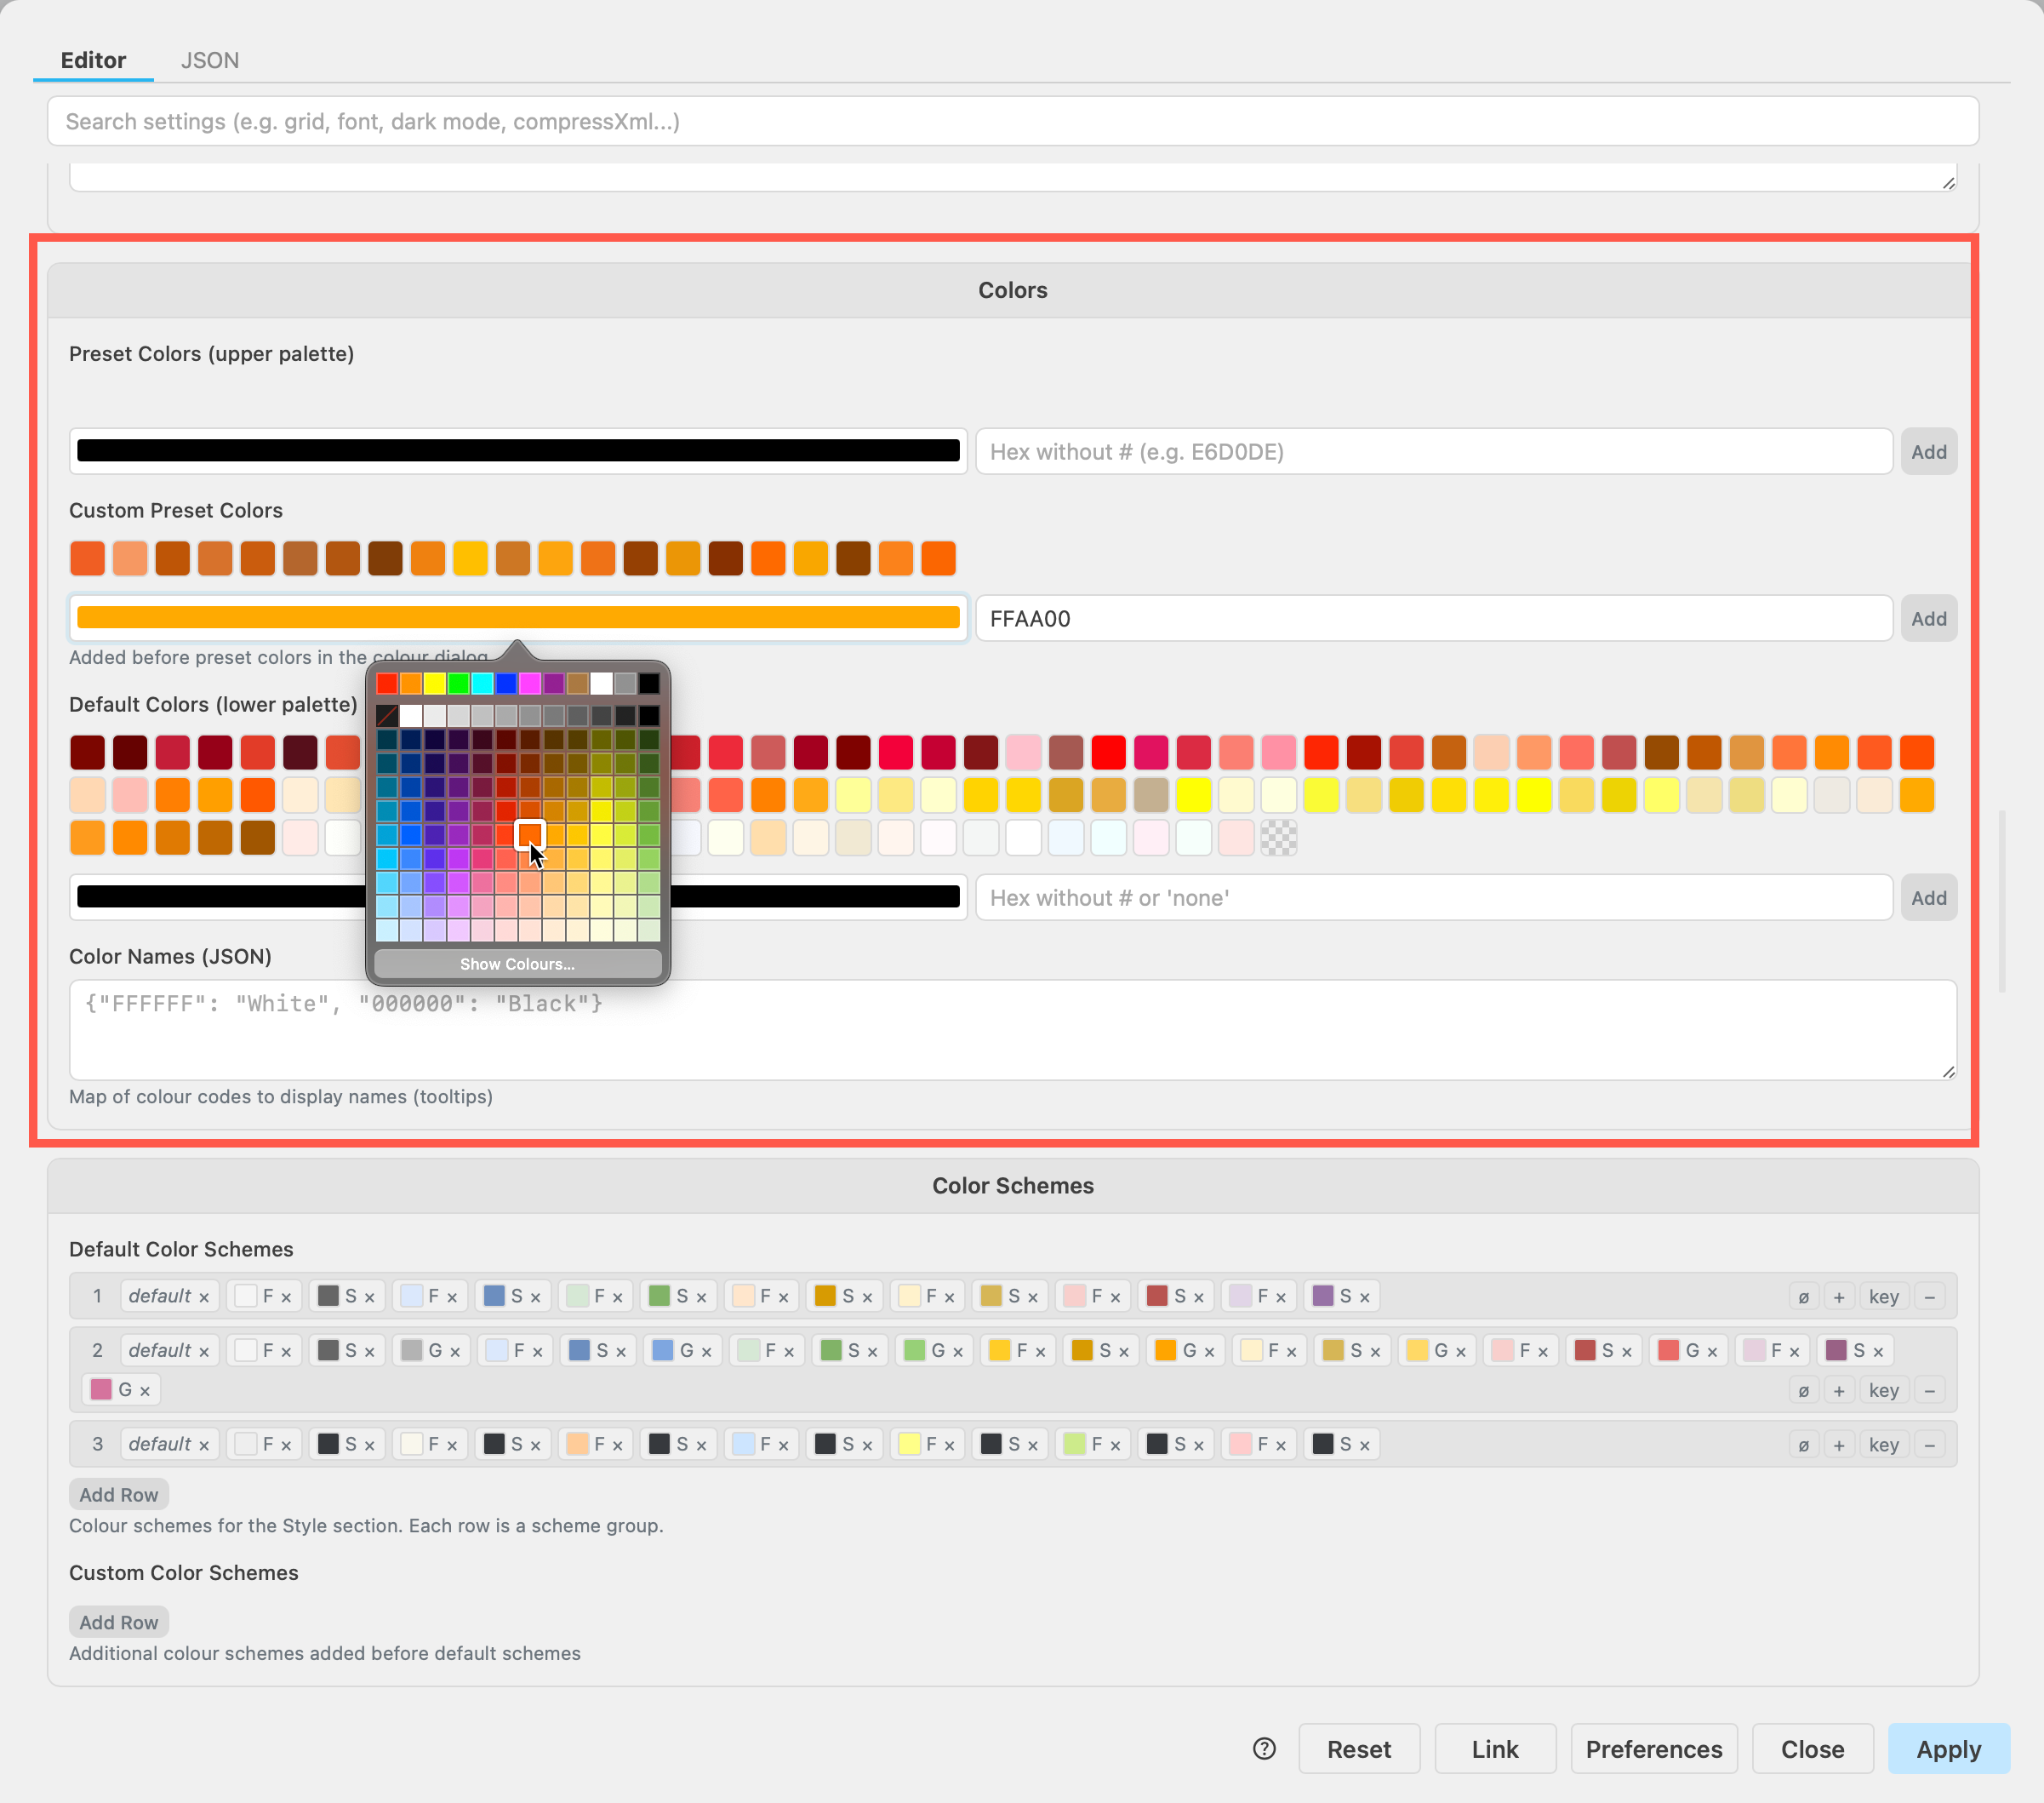
Task: Select the bright yellow swatch in Custom Preset Colors
Action: click(470, 558)
